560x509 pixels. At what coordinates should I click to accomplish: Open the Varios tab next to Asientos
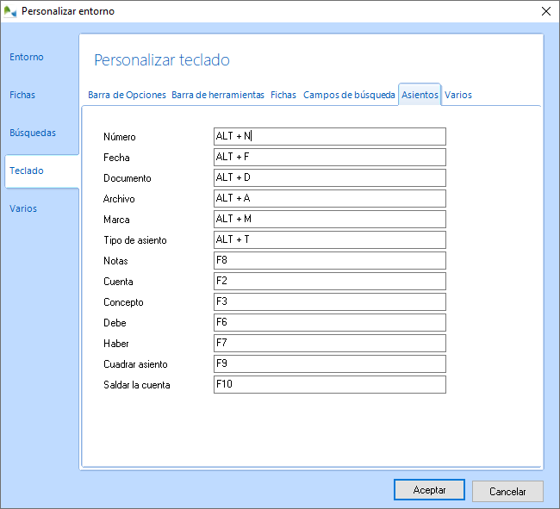click(457, 95)
